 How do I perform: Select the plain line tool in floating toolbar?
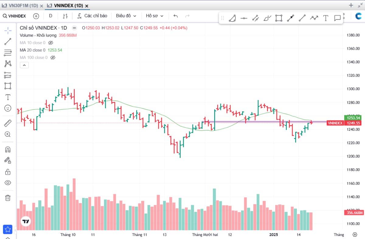click(302, 18)
